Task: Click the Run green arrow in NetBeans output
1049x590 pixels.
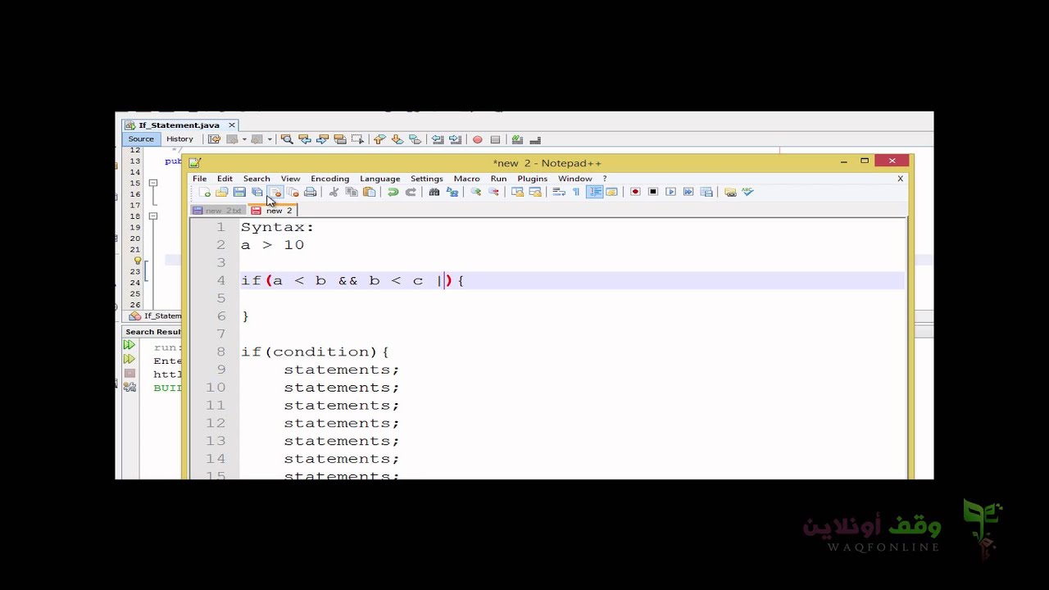Action: [129, 346]
